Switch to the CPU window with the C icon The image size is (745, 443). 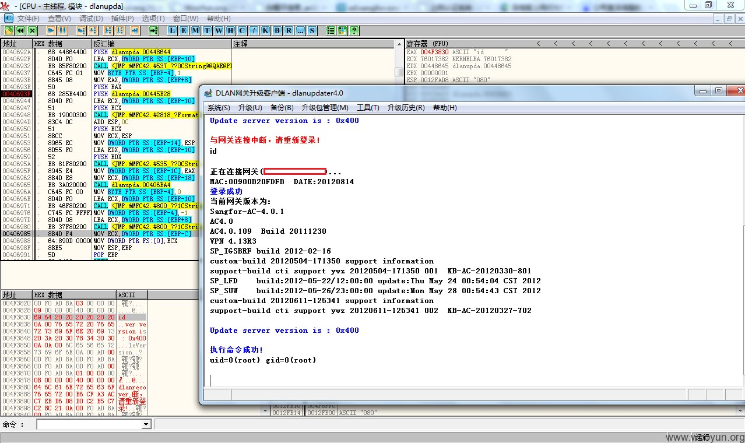click(243, 30)
